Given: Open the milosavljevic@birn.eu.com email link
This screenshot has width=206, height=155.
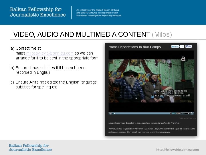Looking at the screenshot, I should pos(49,53).
